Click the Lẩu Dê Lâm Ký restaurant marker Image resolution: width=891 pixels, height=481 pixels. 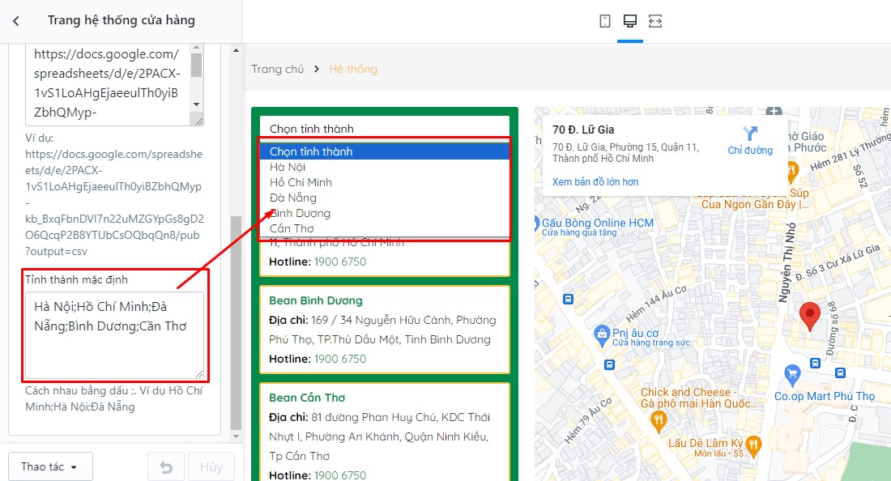(x=753, y=446)
